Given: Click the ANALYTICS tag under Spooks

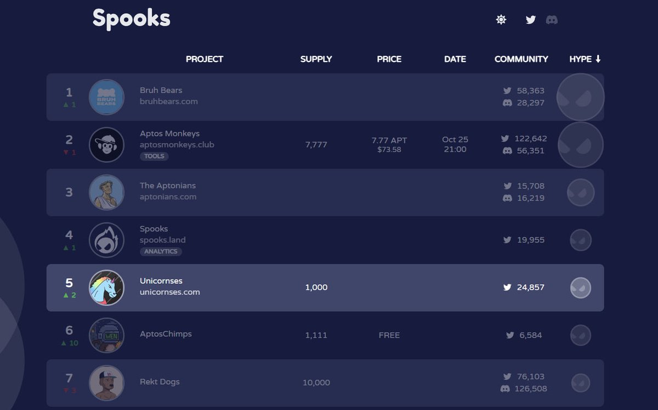Looking at the screenshot, I should click(x=161, y=251).
